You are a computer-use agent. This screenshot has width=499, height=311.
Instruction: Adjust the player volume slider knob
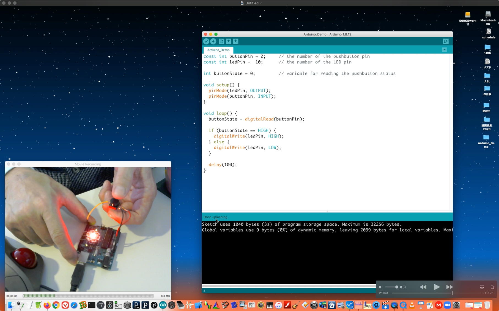point(397,287)
